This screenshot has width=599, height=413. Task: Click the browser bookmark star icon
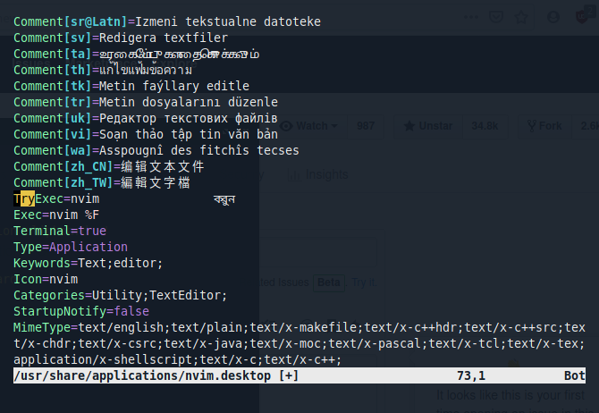(521, 17)
